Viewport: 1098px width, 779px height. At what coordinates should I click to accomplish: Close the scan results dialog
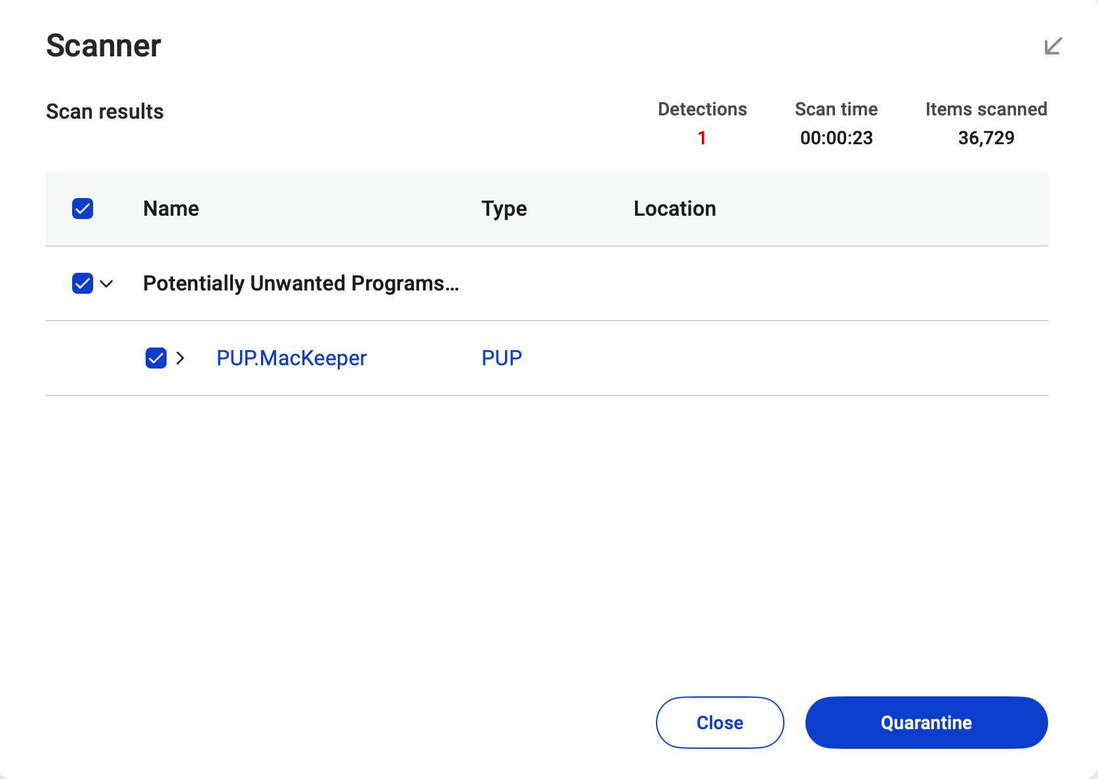720,723
